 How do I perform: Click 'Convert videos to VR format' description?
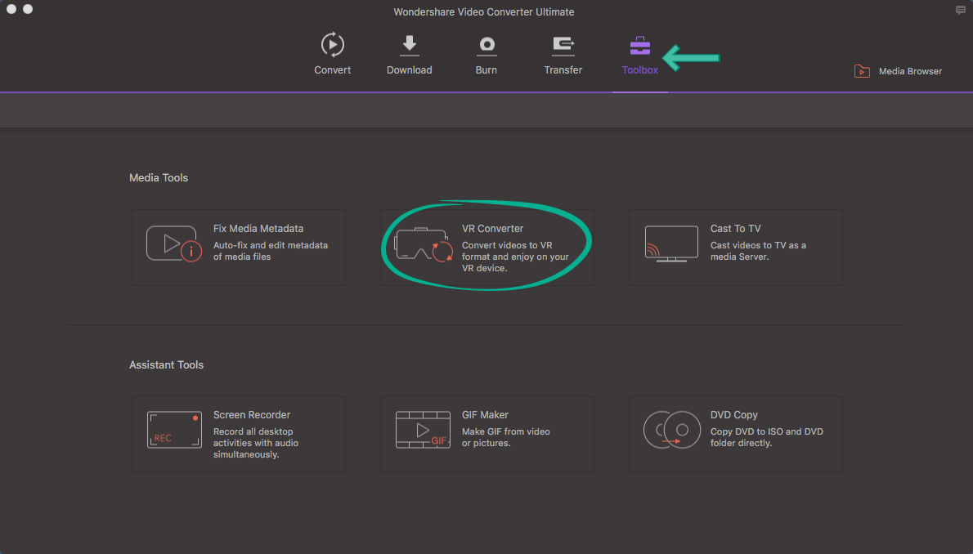coord(515,257)
